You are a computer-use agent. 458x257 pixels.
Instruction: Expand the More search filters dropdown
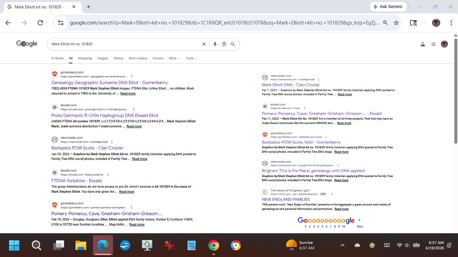174,58
